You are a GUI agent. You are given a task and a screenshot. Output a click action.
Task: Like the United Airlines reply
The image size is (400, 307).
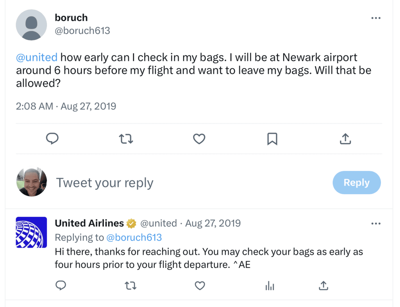pyautogui.click(x=200, y=286)
